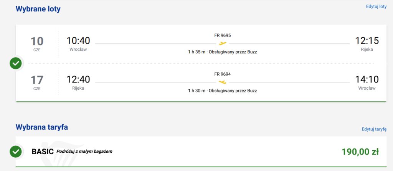The width and height of the screenshot is (393, 171).
Task: Click the 1 h 35 m flight duration
Action: [196, 52]
